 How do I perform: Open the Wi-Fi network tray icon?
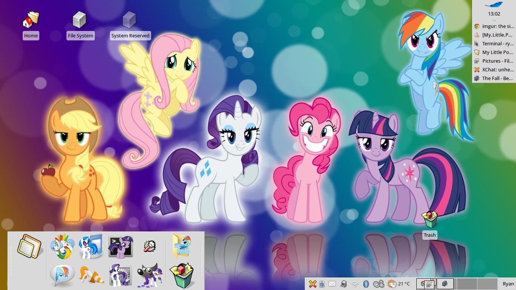354,284
